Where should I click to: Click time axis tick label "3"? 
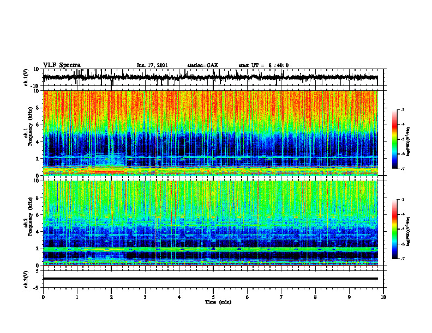tap(145, 297)
